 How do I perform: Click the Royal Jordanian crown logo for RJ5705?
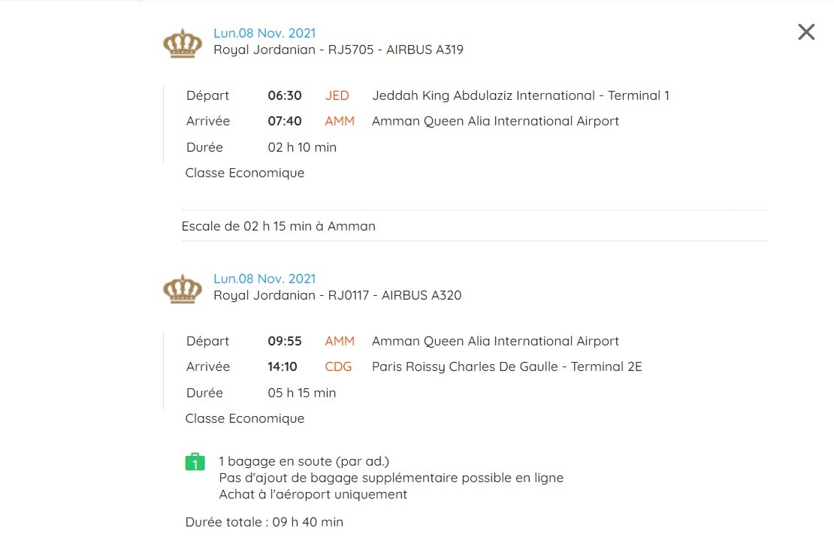point(183,43)
